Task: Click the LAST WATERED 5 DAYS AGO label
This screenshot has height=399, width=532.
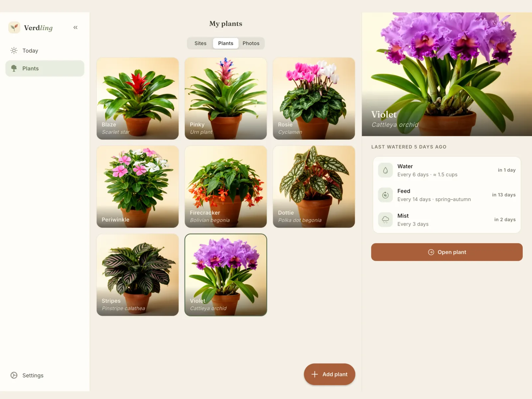Action: [409, 147]
